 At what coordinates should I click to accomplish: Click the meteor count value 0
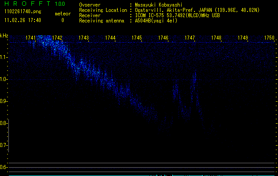coord(63,20)
